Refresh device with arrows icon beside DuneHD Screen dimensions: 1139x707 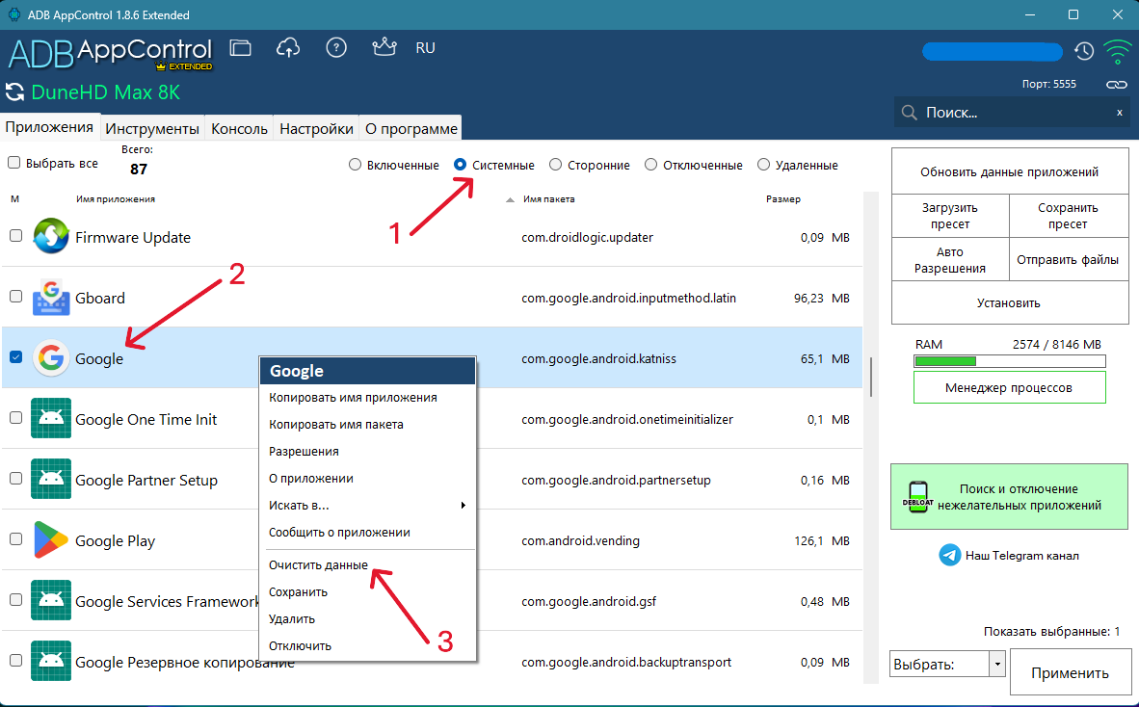point(14,92)
